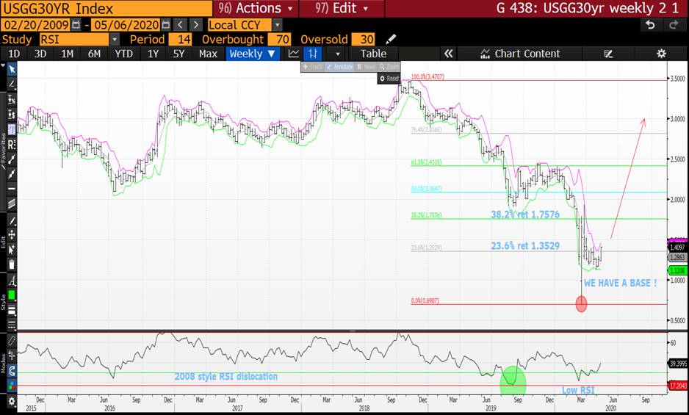Click the end date 05/06/2020 field

(x=126, y=25)
